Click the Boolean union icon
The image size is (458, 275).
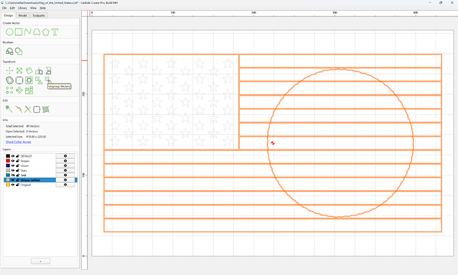point(9,51)
